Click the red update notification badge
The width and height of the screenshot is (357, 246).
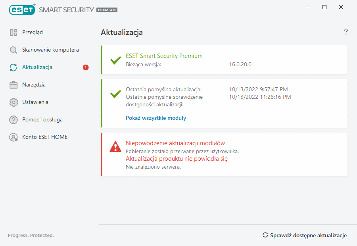coord(86,67)
